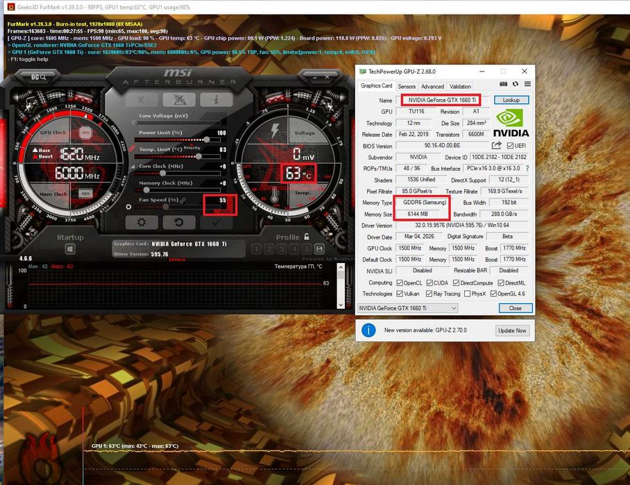This screenshot has height=485, width=630.
Task: Take GPU-Z screenshot with camera icon
Action: [503, 84]
